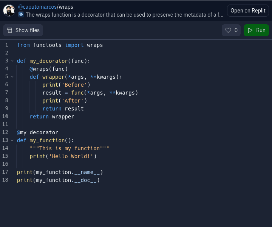Fold the wrapper function at line 5

coord(12,77)
